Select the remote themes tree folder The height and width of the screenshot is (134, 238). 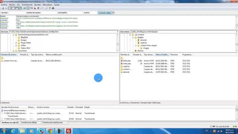coord(140,51)
